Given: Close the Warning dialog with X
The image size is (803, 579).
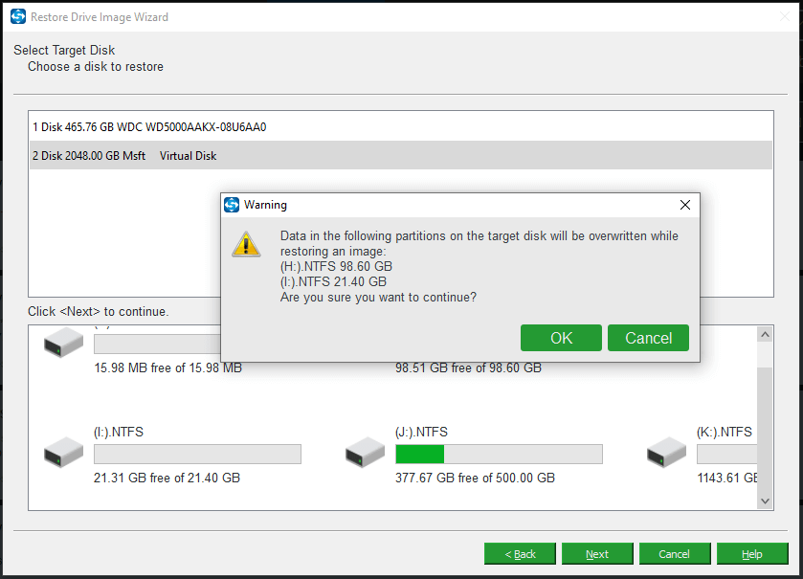Looking at the screenshot, I should [x=684, y=205].
